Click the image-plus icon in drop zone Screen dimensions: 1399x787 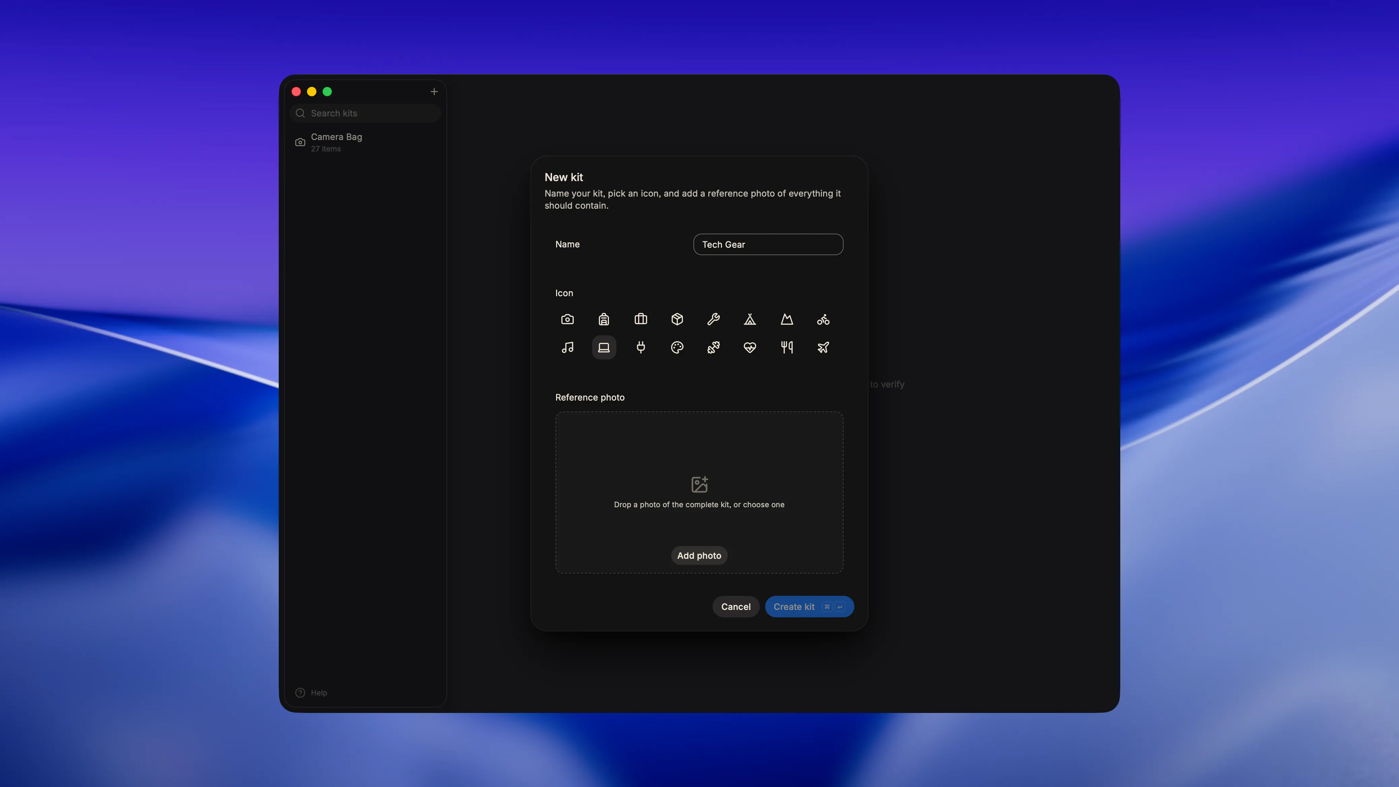(x=699, y=484)
